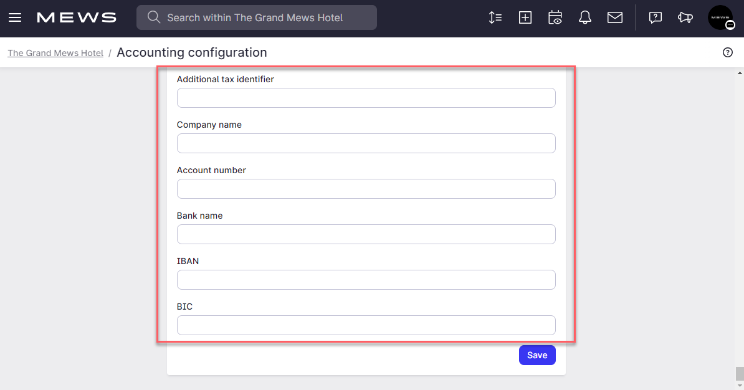This screenshot has height=390, width=744.
Task: Click the Save button
Action: pos(537,354)
